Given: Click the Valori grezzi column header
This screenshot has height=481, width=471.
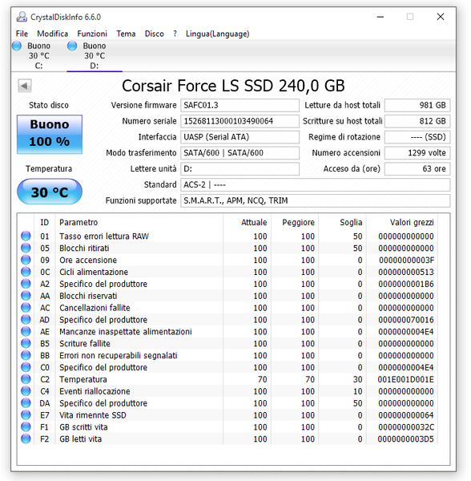Looking at the screenshot, I should [402, 222].
